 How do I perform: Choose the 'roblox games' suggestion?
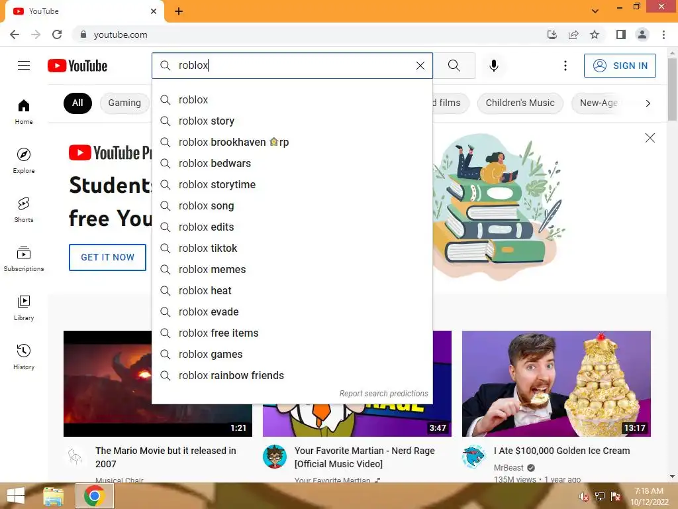[292, 355]
